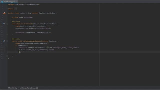Click the decorView field in the private declaration

coord(28,17)
